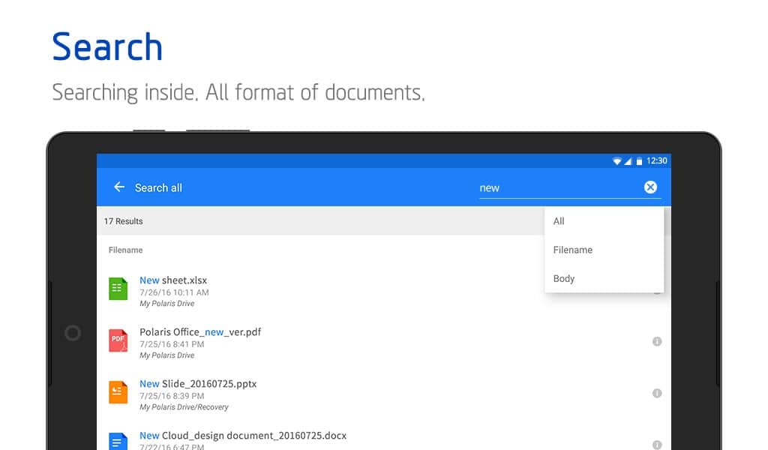Click the blue Word document file icon

point(118,441)
